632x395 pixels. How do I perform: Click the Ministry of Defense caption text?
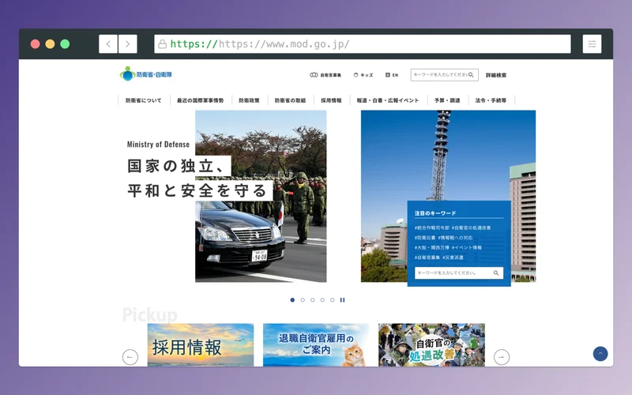click(158, 145)
